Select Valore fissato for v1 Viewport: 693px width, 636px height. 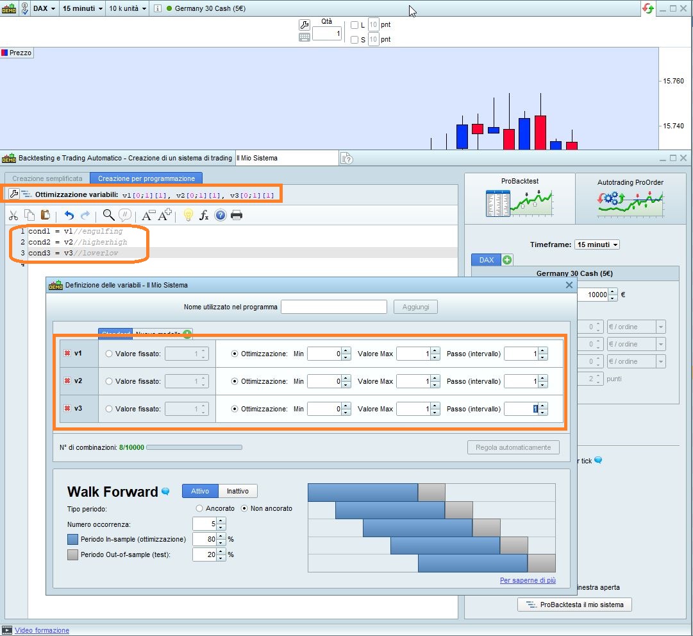coord(109,354)
